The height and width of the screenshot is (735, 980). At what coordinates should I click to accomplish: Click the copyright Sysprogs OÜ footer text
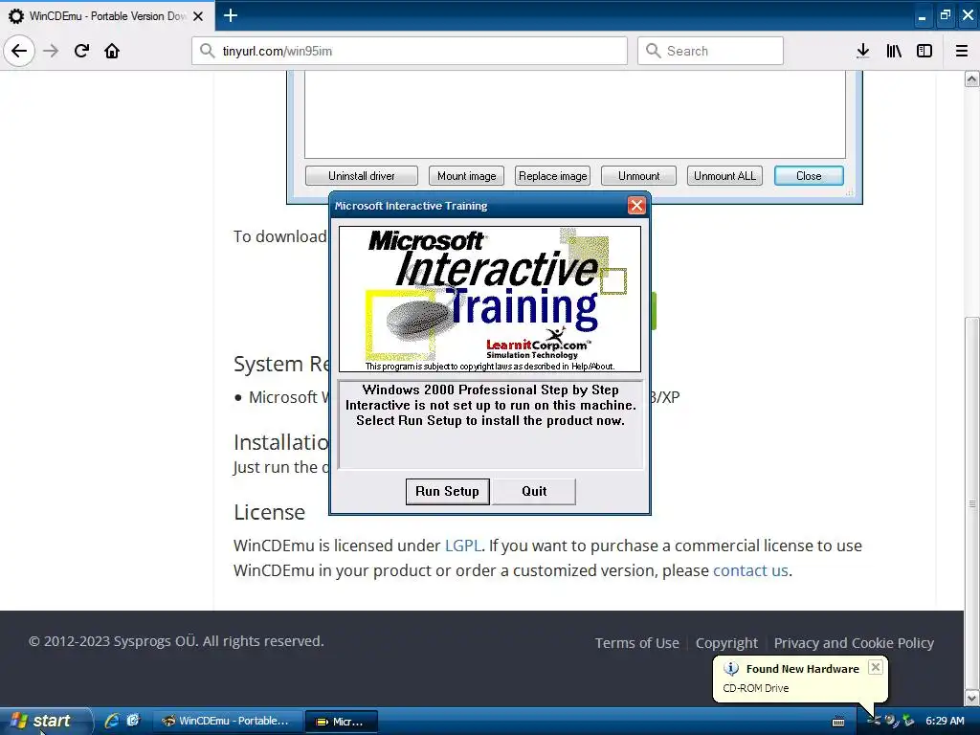coord(176,641)
